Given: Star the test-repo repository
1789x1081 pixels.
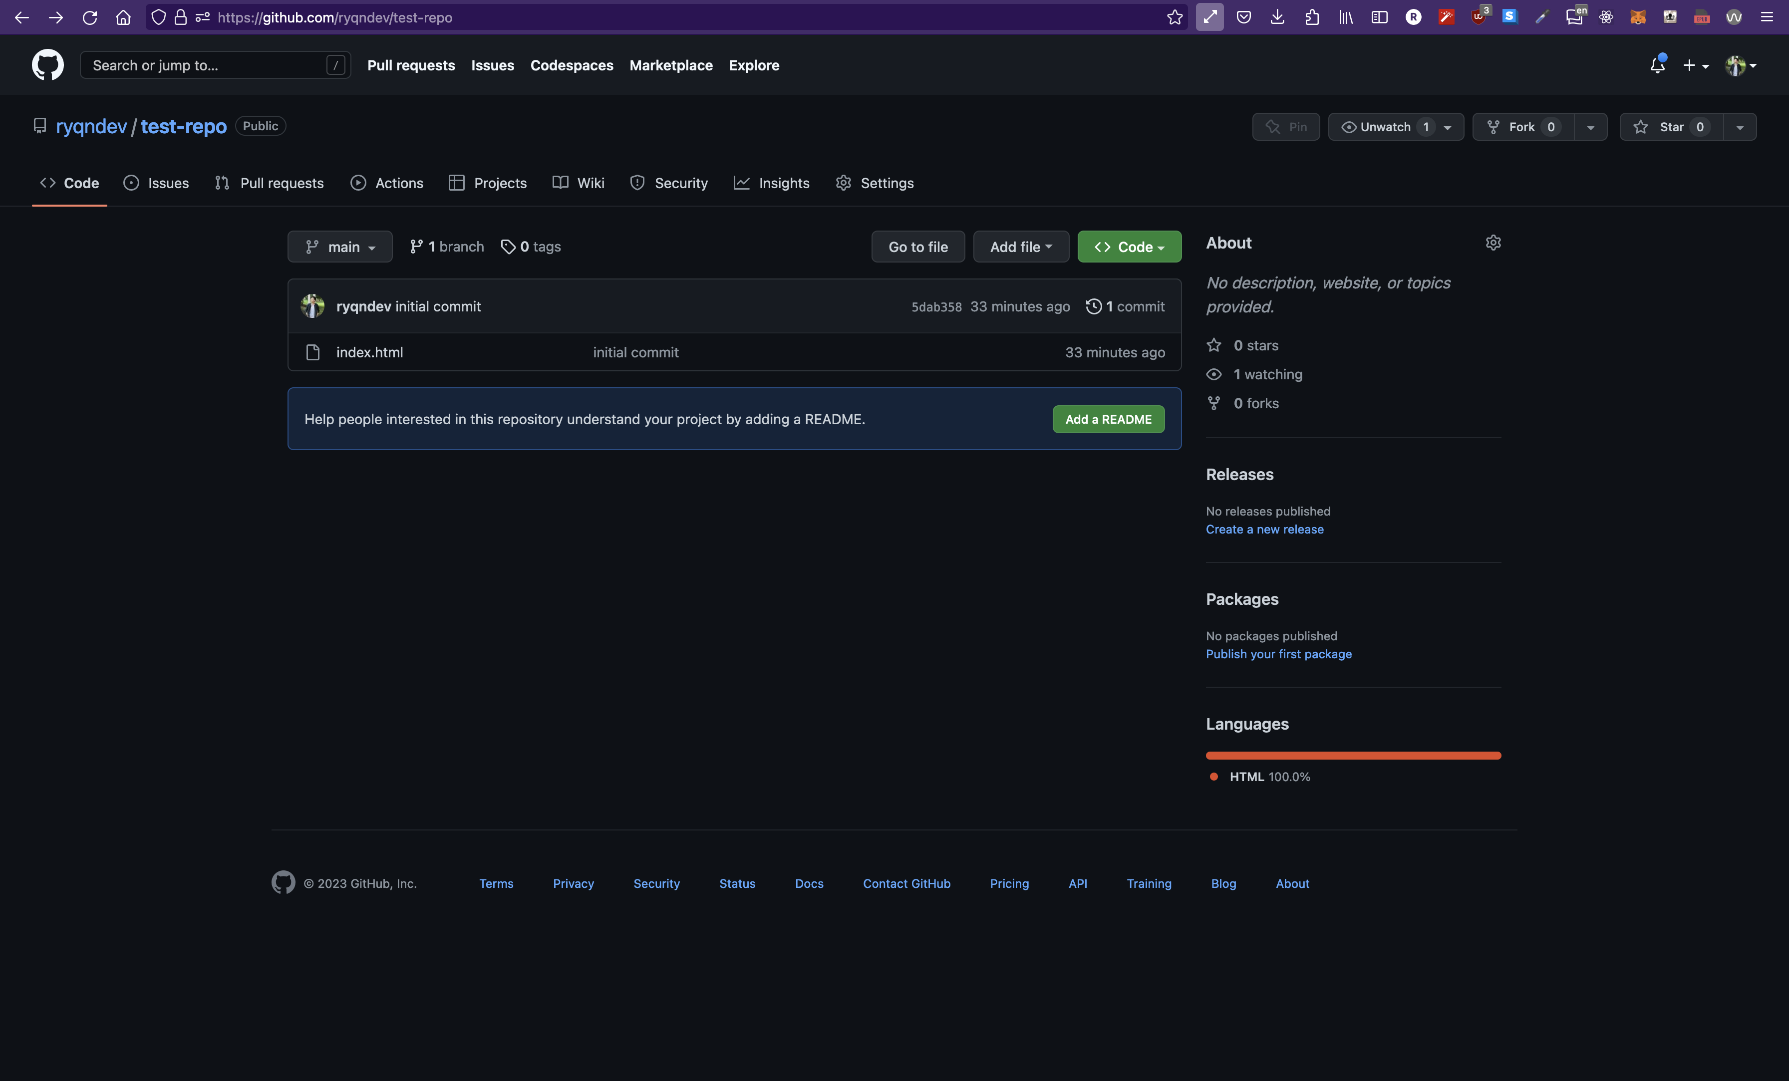Looking at the screenshot, I should click(1671, 127).
